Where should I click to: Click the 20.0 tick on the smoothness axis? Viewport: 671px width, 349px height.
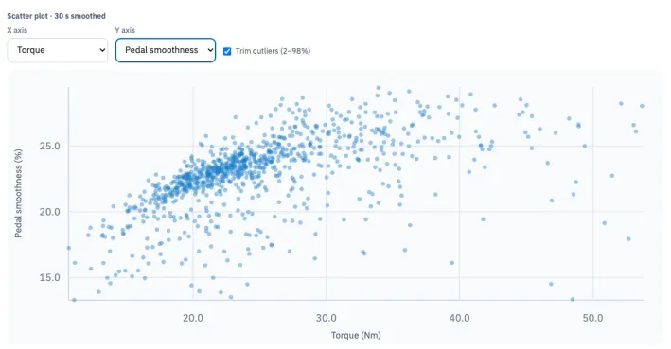click(49, 212)
